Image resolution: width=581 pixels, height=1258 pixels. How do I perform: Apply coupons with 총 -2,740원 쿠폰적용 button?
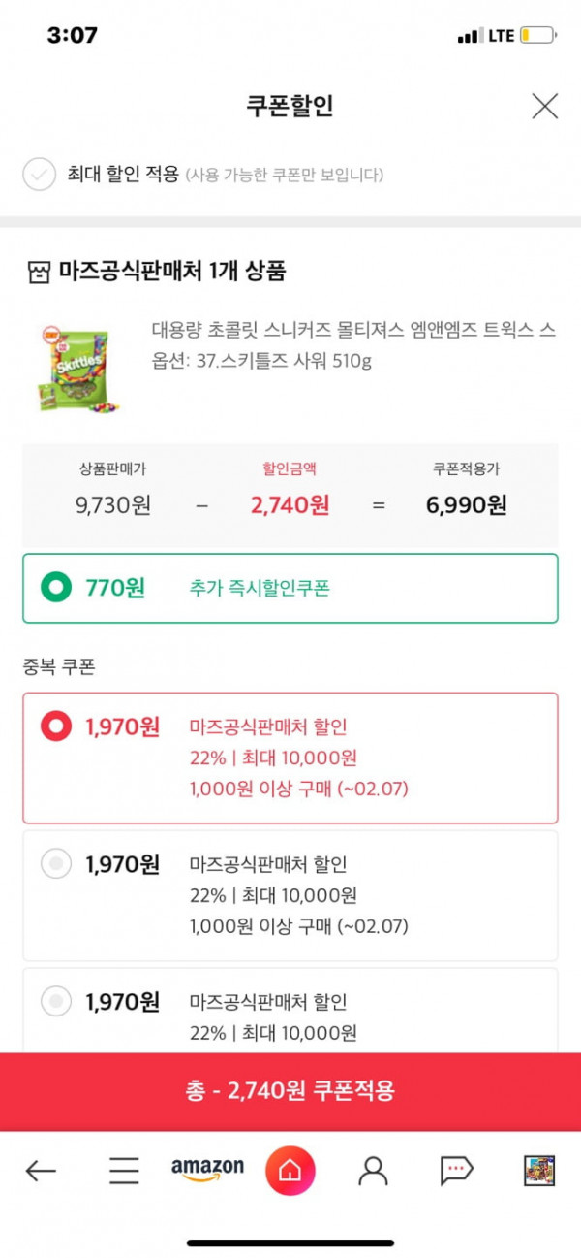(x=290, y=1091)
